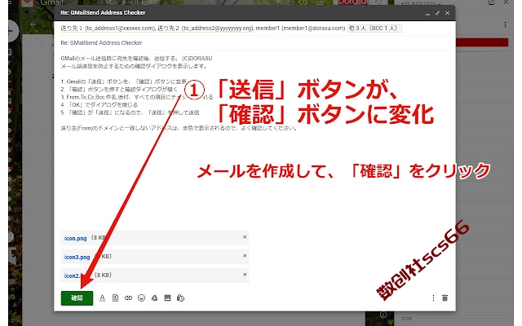Click body line starting 送り主(From)のドメイン
This screenshot has height=326, width=522.
[x=179, y=128]
